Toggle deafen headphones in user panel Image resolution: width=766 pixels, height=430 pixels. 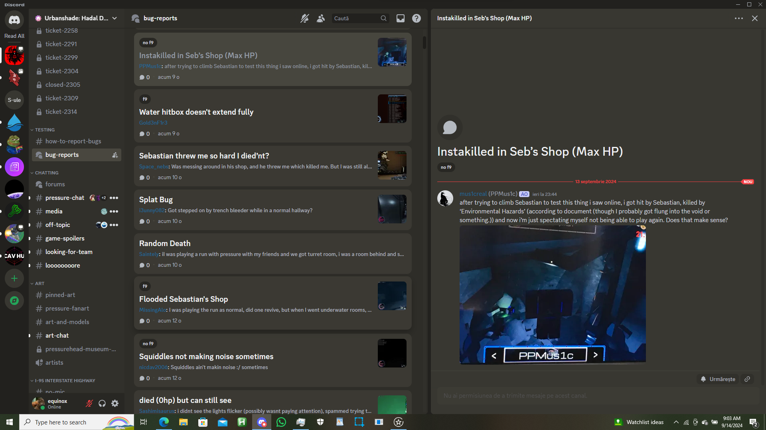click(x=102, y=403)
